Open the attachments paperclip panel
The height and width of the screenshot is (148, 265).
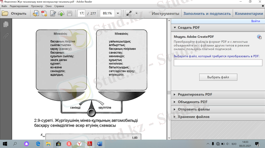(6, 35)
